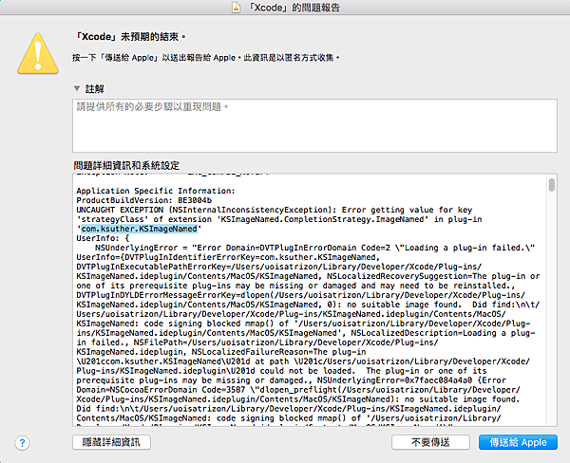Click the document icon in the title bar
570x463 pixels.
tap(237, 8)
